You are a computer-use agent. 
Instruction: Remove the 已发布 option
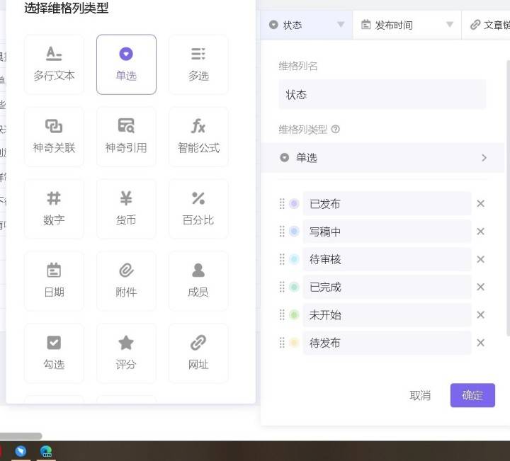tap(480, 204)
